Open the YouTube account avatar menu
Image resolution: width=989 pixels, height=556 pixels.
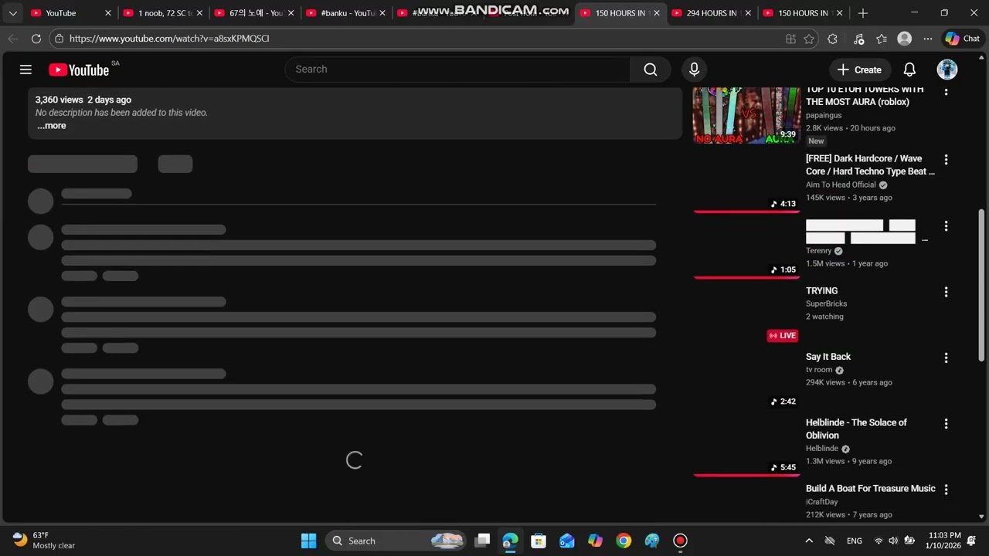(x=947, y=69)
